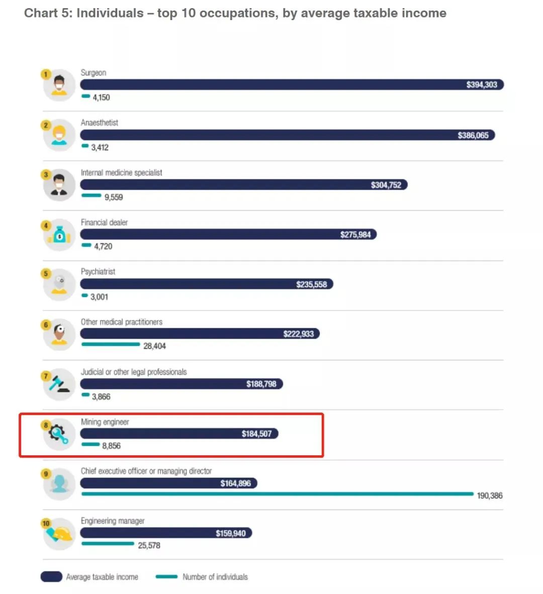Click the Other medical practitioners icon
This screenshot has height=594, width=543.
59,334
